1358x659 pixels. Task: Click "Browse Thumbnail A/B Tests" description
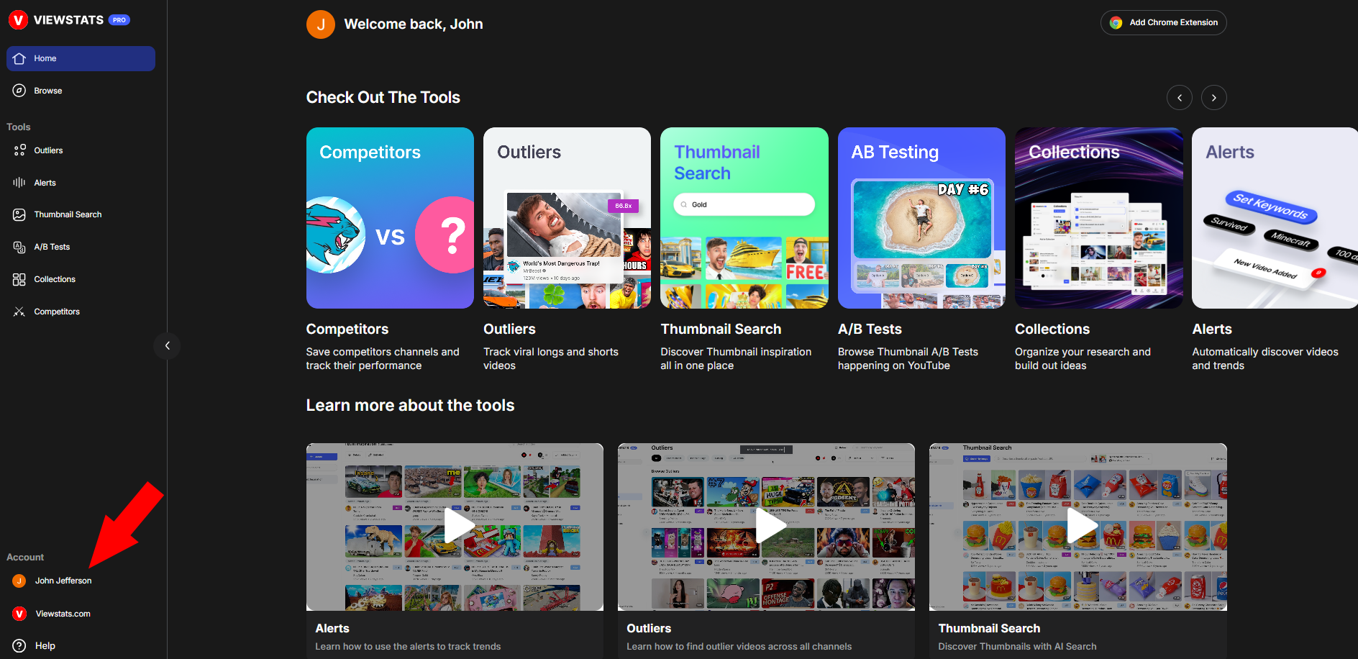click(908, 358)
